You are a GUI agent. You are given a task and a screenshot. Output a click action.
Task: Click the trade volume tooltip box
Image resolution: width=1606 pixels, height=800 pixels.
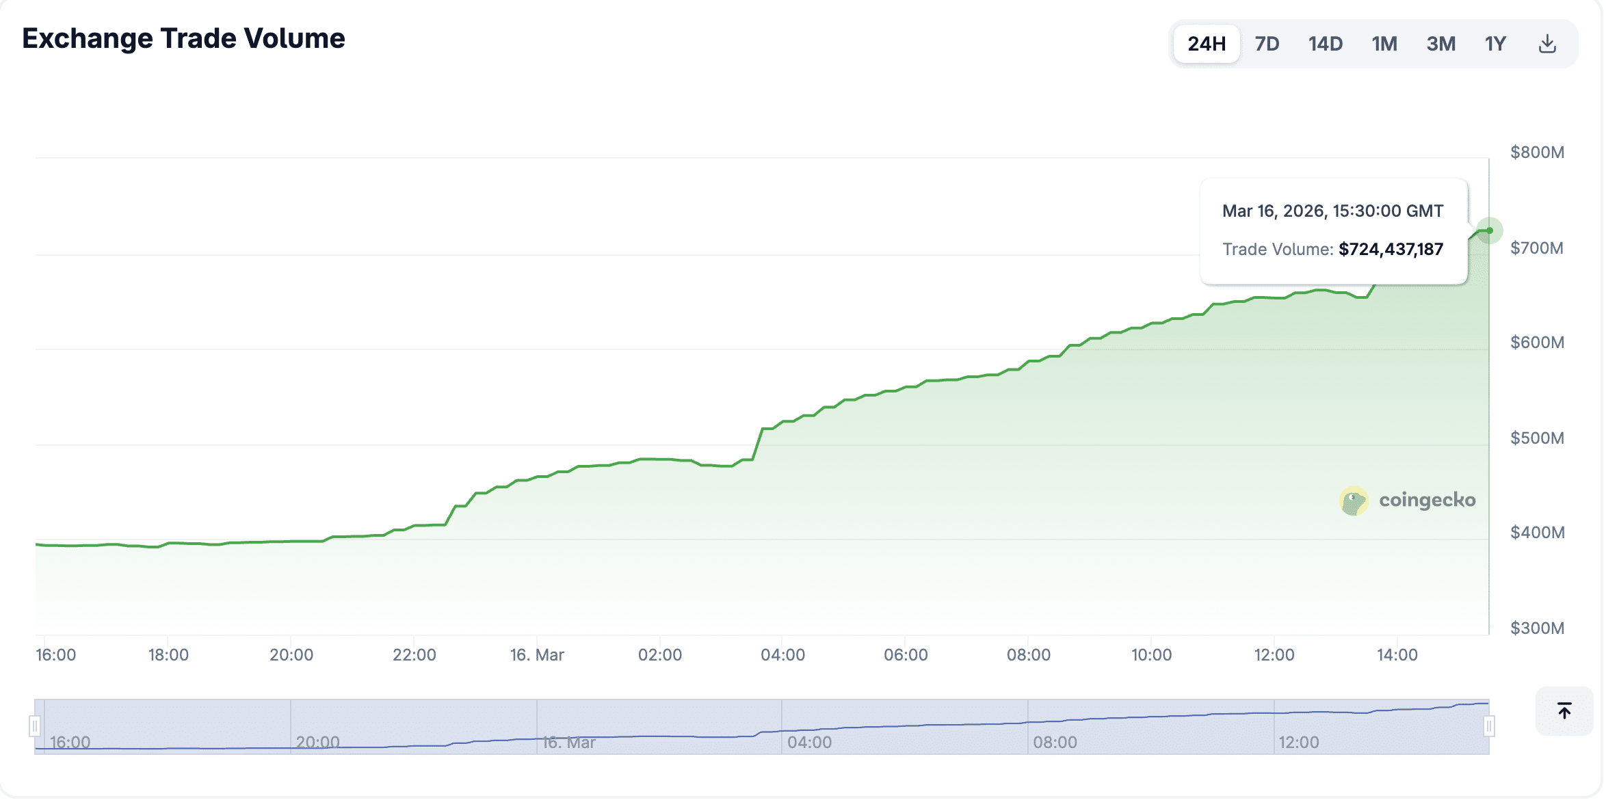coord(1333,231)
